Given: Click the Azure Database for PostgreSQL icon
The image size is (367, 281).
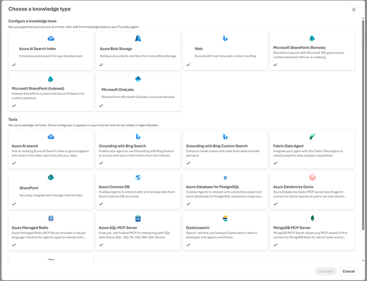Looking at the screenshot, I should coord(225,178).
